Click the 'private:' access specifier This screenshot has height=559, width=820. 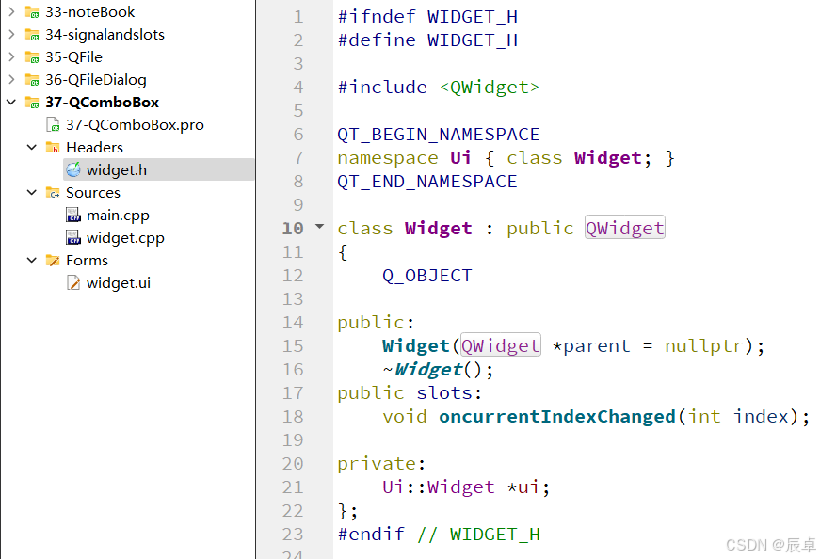[382, 464]
